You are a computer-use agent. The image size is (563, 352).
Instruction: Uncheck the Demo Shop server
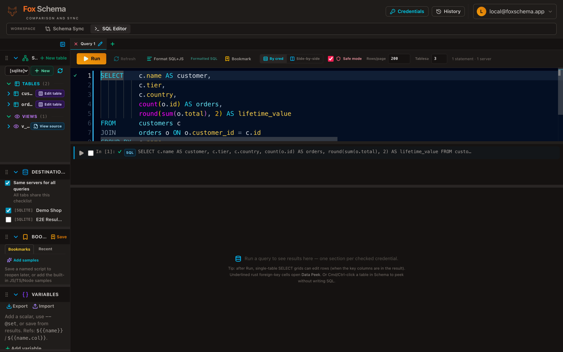[8, 210]
